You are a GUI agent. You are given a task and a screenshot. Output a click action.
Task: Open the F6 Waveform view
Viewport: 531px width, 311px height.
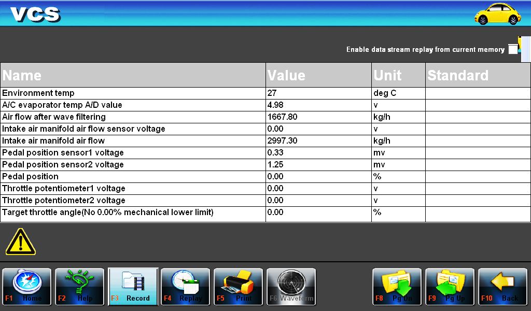tap(291, 287)
